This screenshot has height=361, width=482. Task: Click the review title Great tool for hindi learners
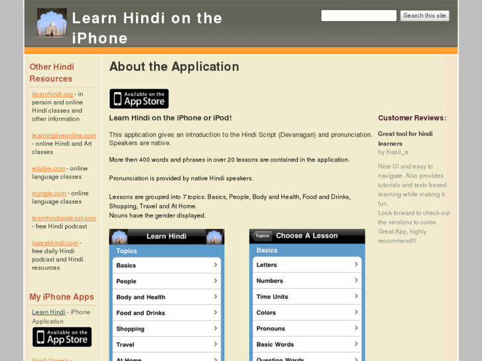[405, 138]
